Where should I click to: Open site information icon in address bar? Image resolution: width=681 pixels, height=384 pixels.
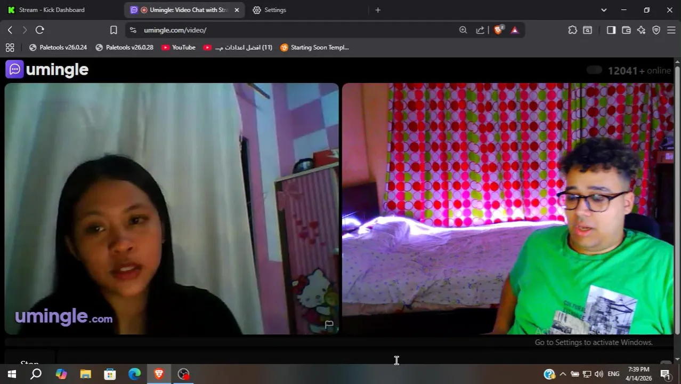pyautogui.click(x=133, y=30)
